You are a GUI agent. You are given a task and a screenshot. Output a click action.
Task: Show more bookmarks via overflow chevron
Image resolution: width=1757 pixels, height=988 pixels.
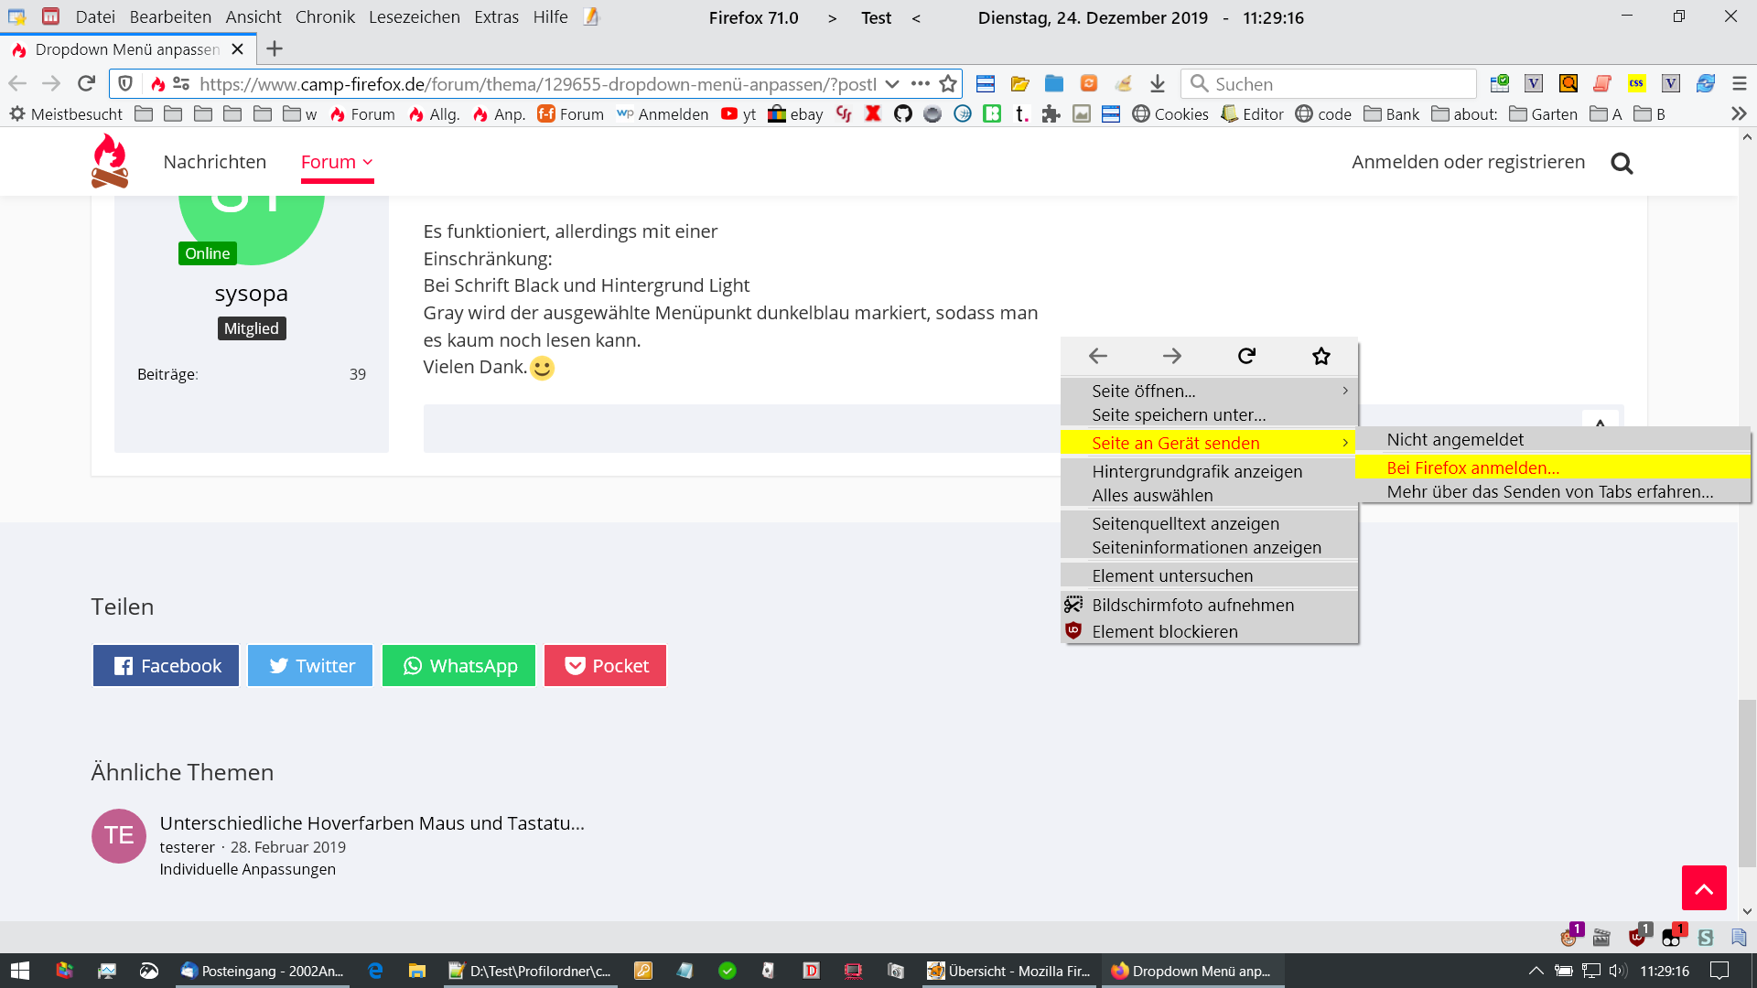coord(1739,114)
